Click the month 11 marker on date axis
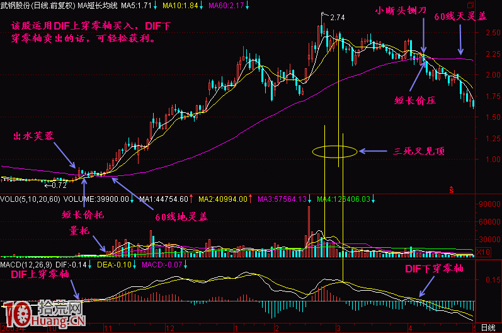The width and height of the screenshot is (502, 333). (108, 329)
